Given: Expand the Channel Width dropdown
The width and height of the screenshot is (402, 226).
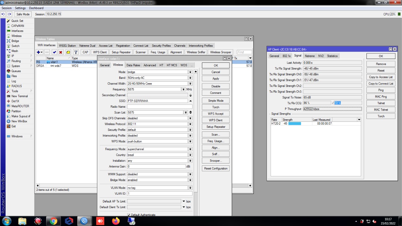Looking at the screenshot, I should 190,83.
